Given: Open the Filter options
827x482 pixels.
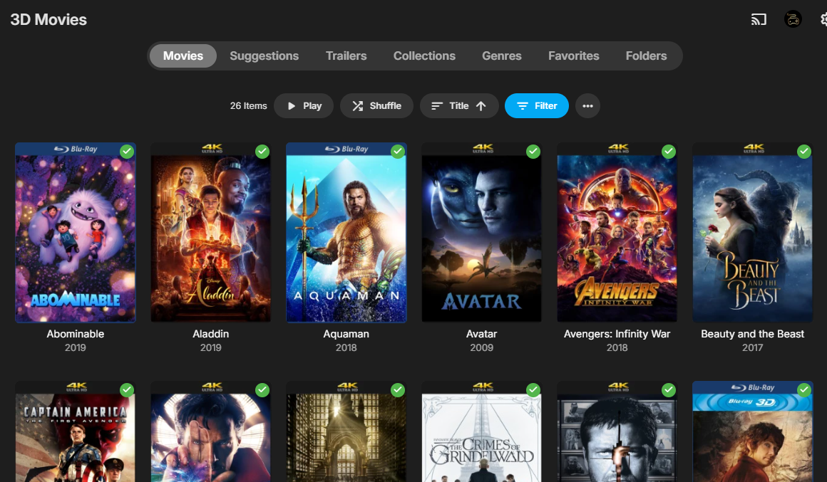Looking at the screenshot, I should [x=536, y=106].
